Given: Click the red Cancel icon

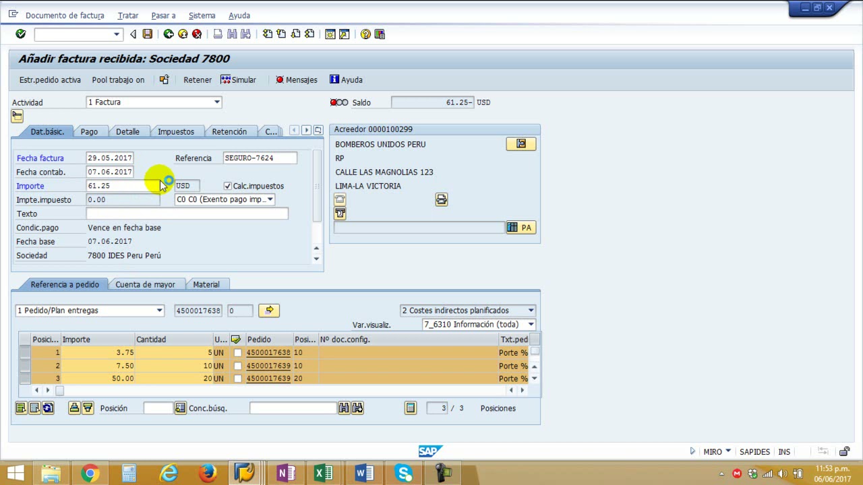Looking at the screenshot, I should [x=197, y=34].
